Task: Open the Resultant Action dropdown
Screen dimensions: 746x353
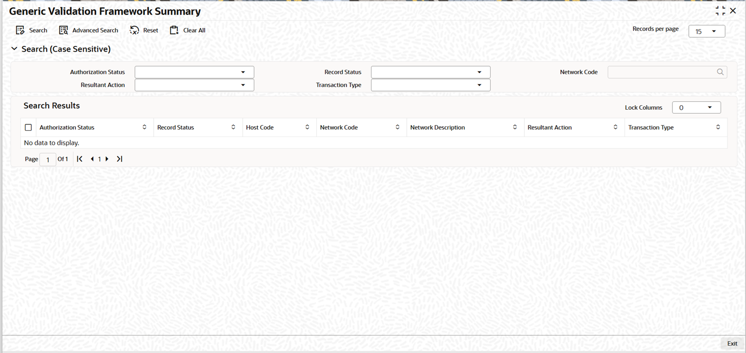Action: [x=194, y=85]
